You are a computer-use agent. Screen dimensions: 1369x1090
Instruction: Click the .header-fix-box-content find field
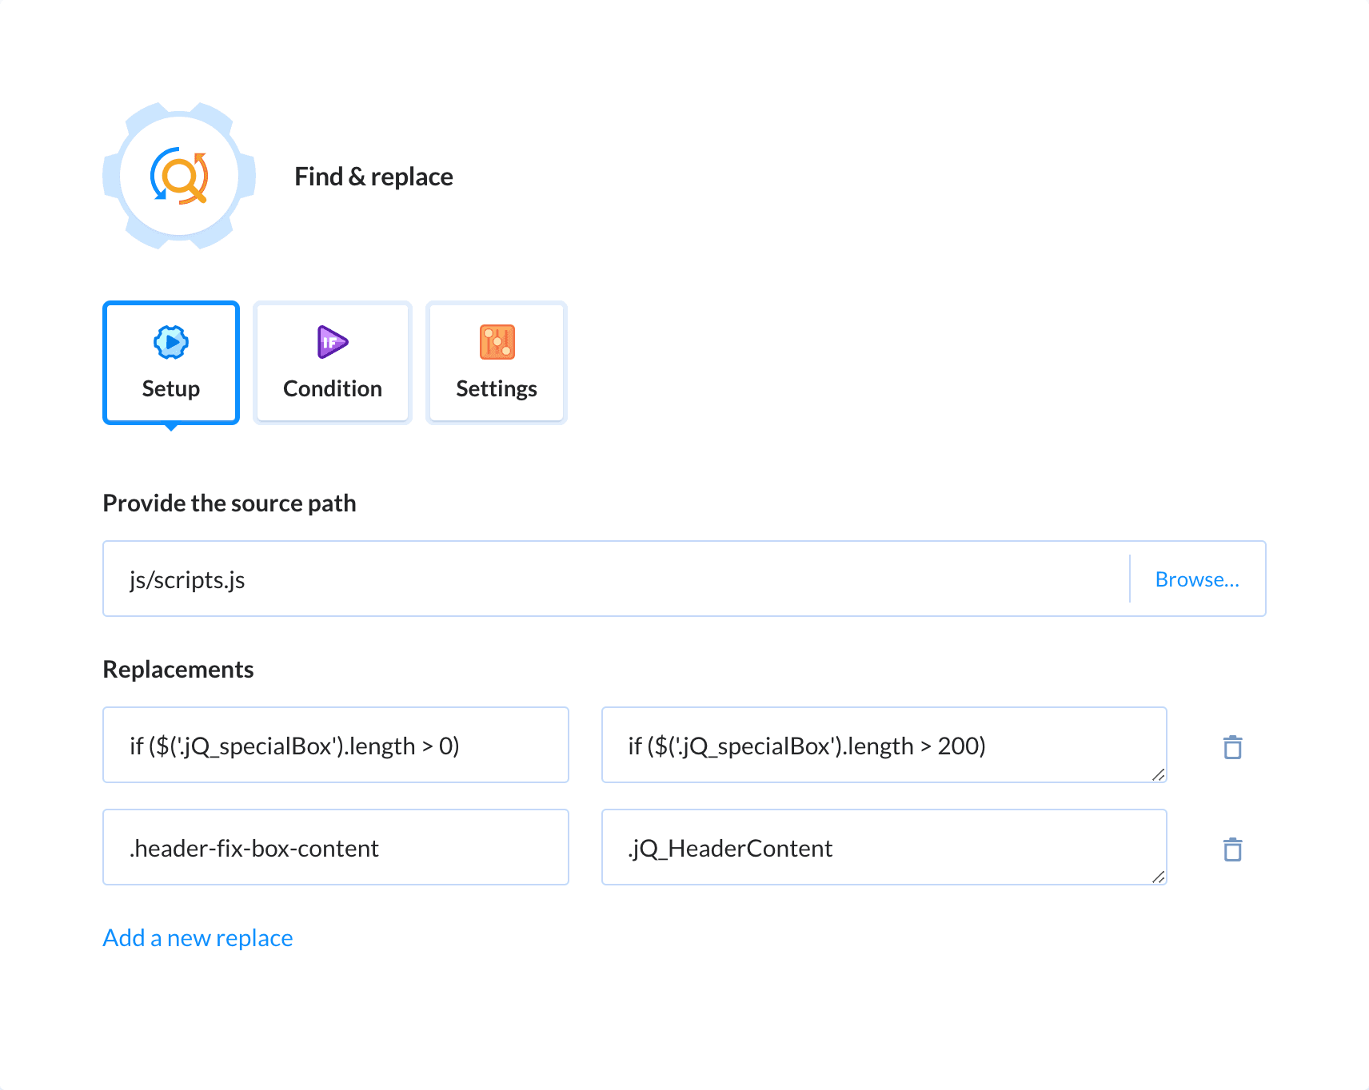pyautogui.click(x=335, y=847)
